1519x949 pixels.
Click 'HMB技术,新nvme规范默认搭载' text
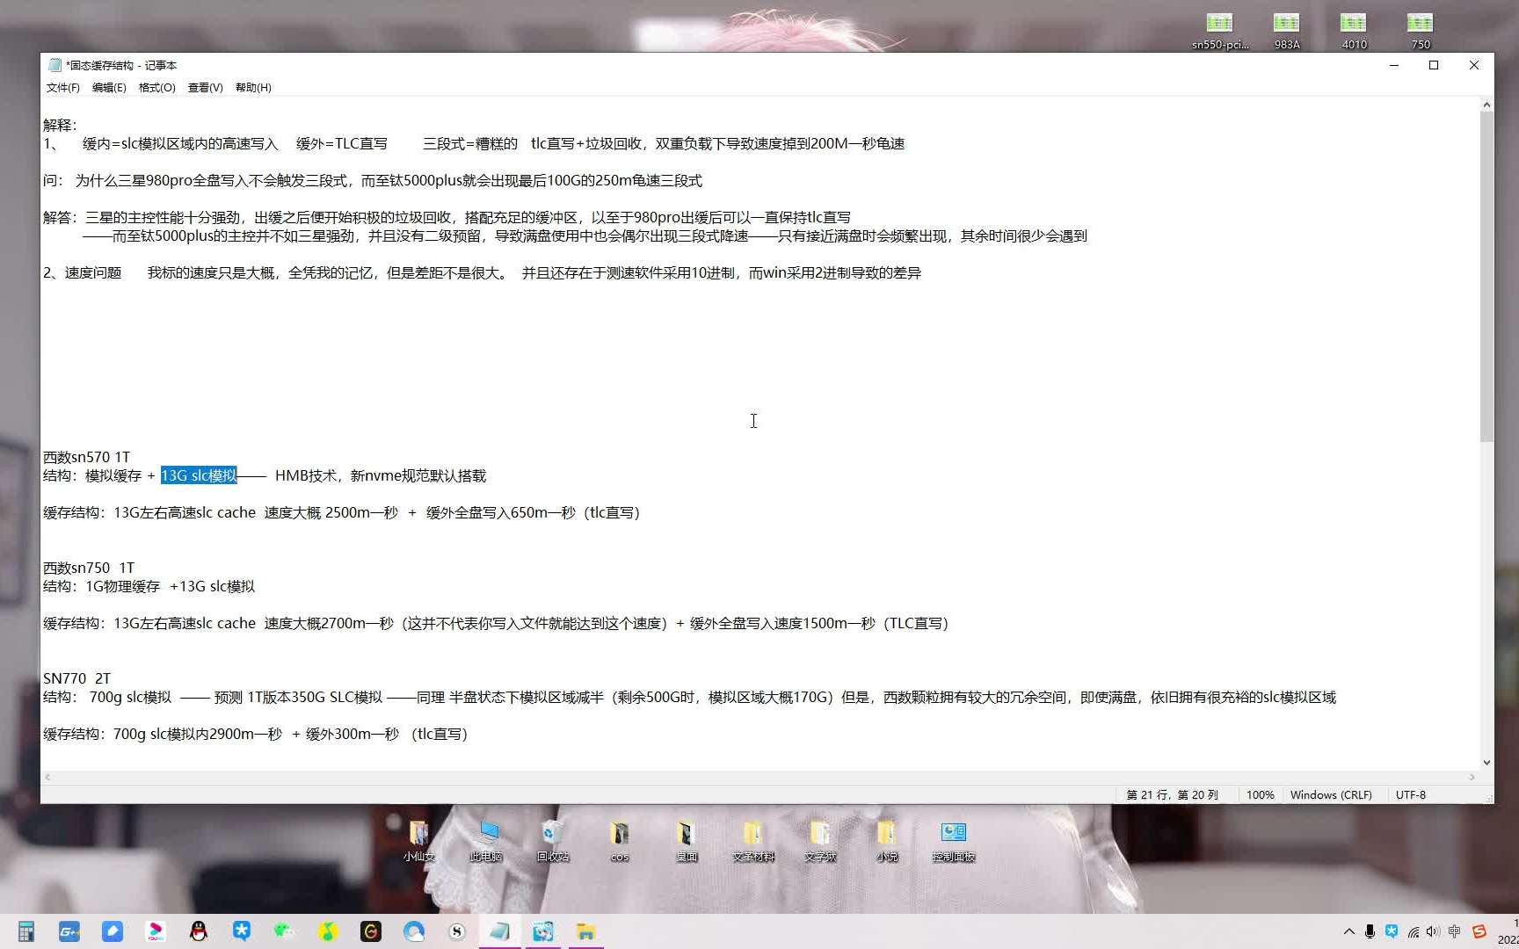(381, 475)
